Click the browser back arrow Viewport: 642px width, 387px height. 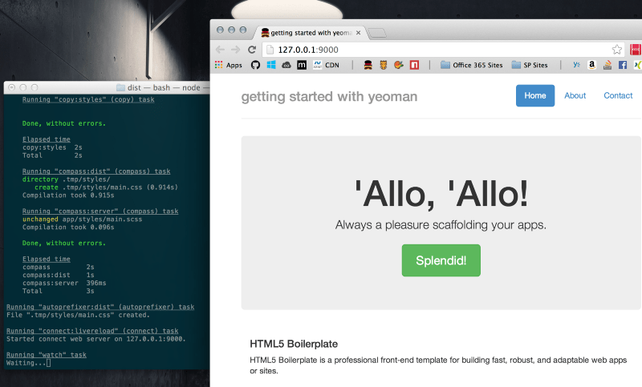[221, 49]
